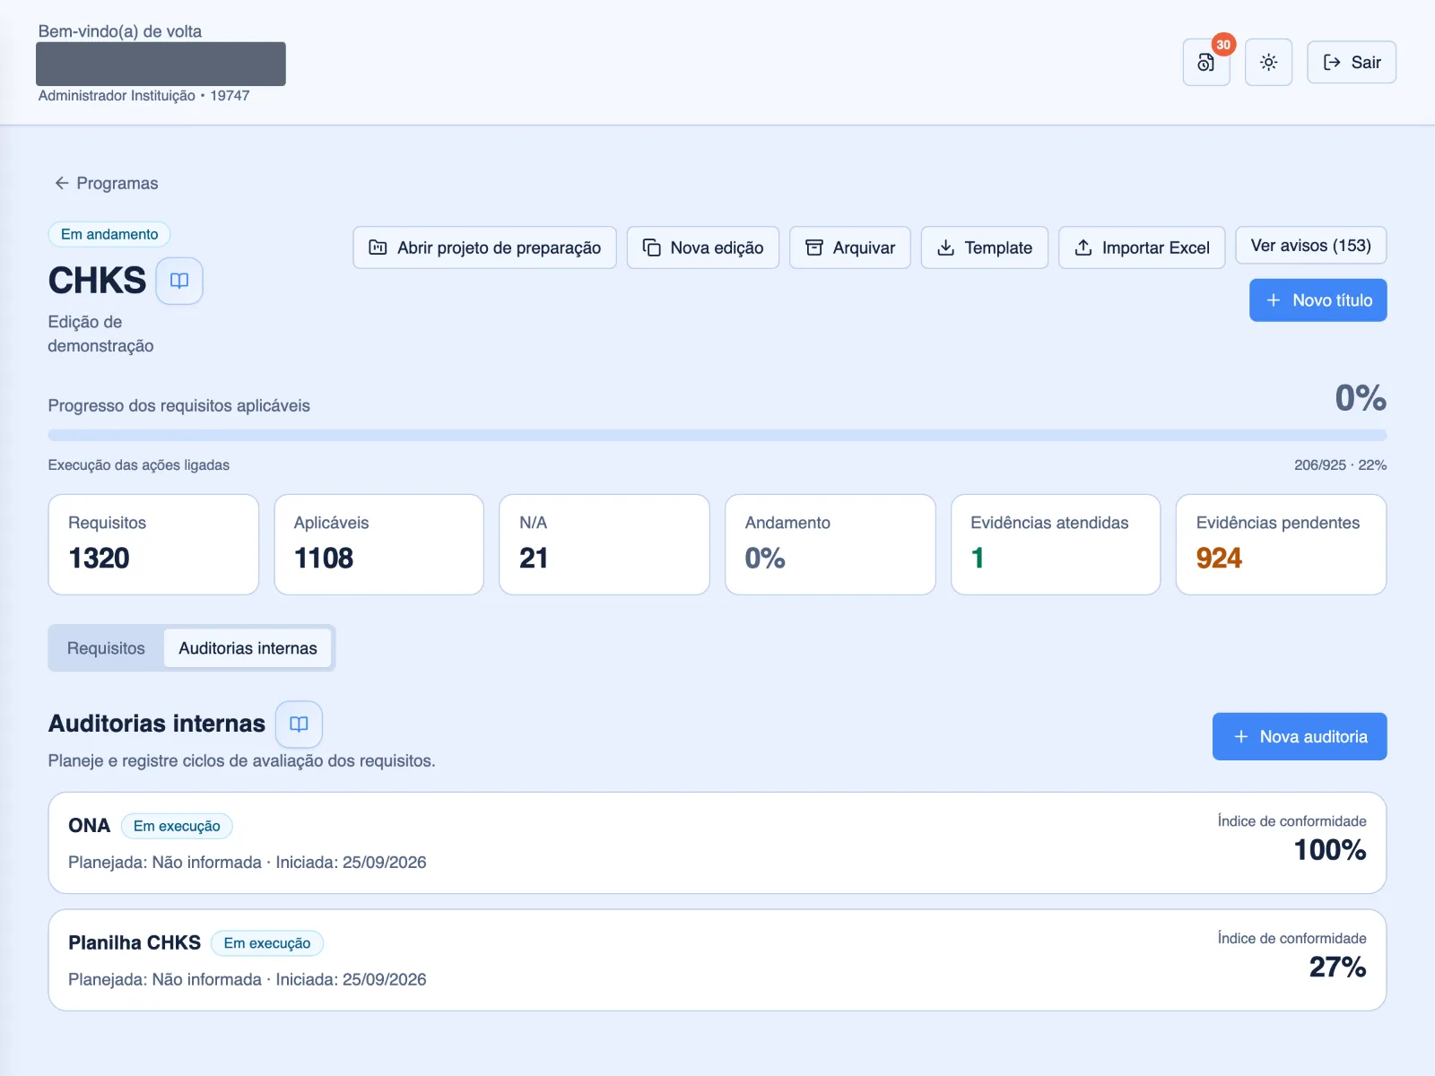The image size is (1435, 1076).
Task: Click Administrador Instituição • 19747 text
Action: pyautogui.click(x=143, y=96)
